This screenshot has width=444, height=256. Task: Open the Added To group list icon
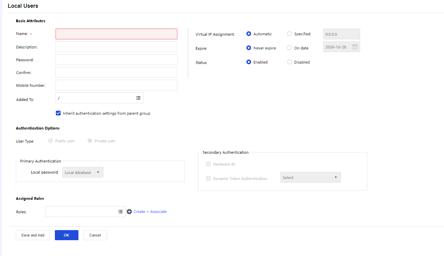pos(138,98)
